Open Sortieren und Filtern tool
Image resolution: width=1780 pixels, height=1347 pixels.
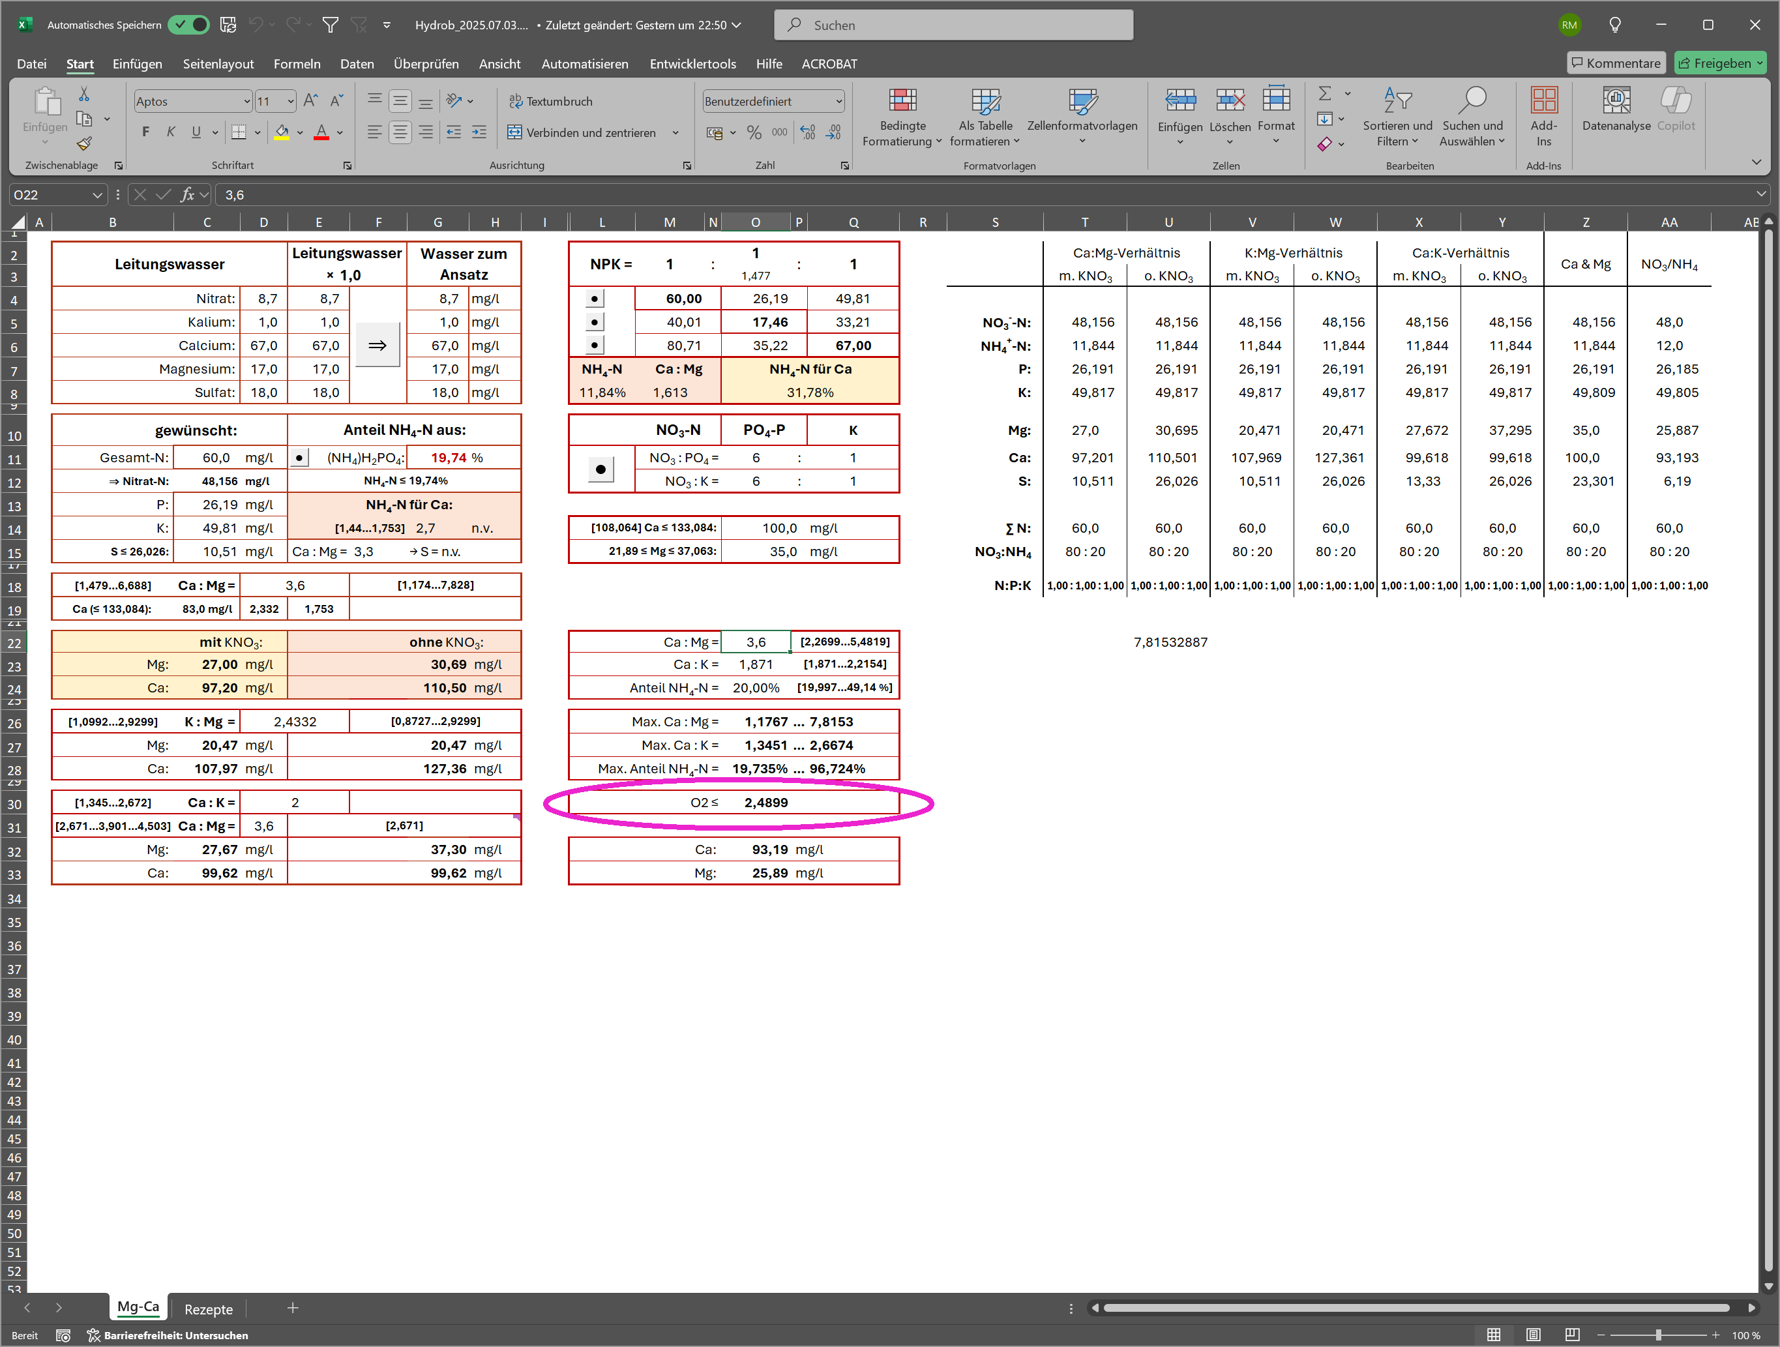click(x=1398, y=117)
